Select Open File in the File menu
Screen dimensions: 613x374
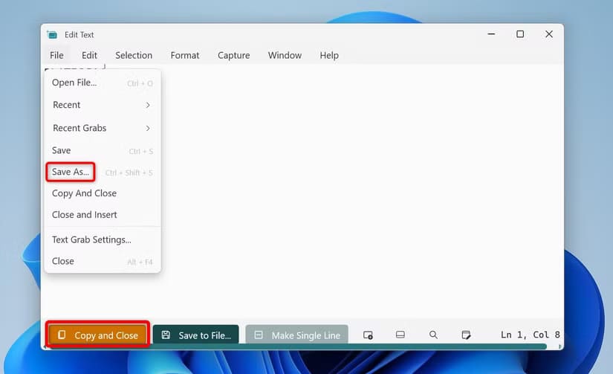[74, 83]
